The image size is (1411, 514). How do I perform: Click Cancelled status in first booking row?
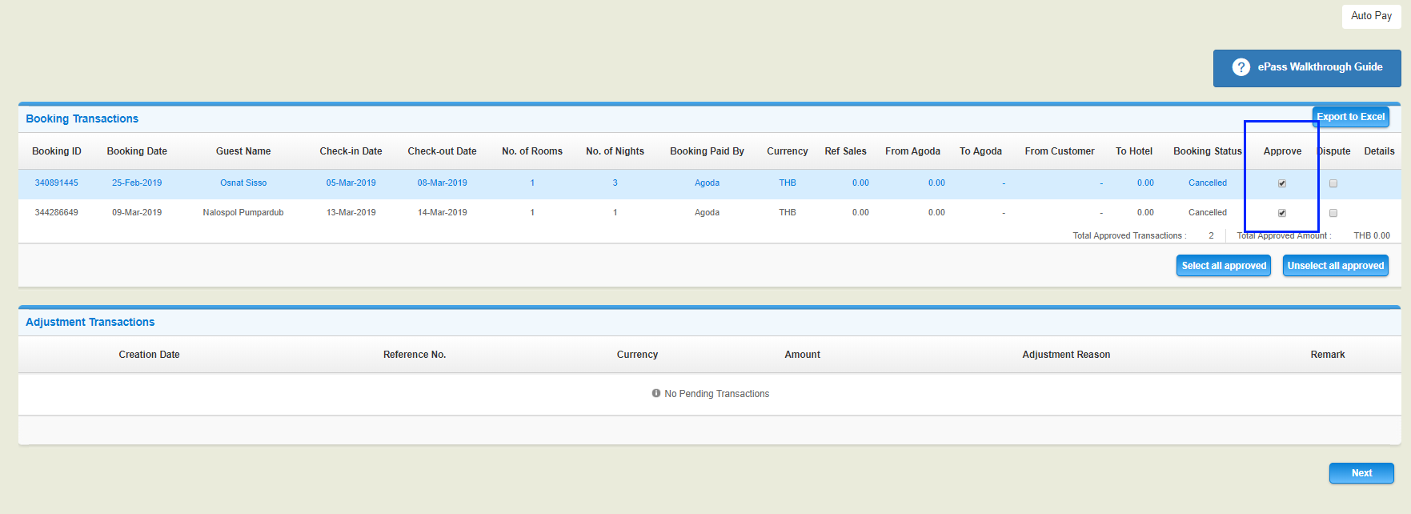(1207, 183)
